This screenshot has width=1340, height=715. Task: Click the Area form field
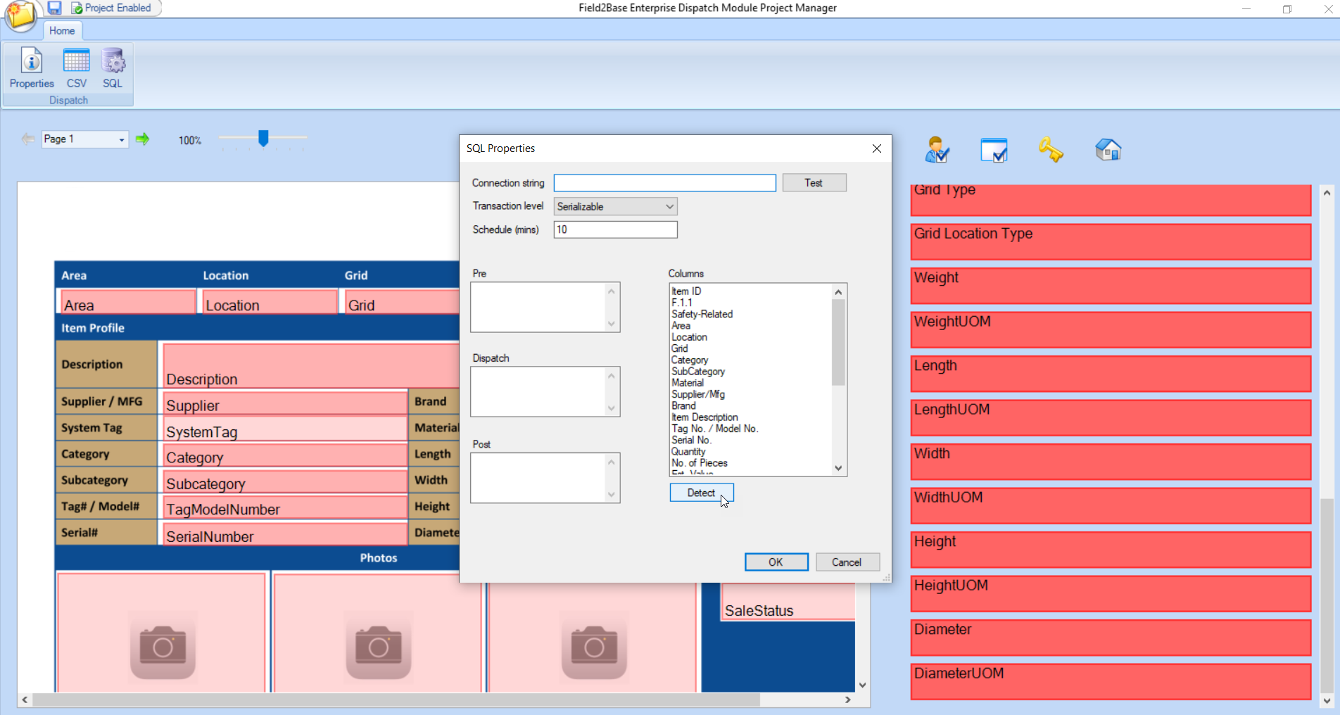click(128, 302)
